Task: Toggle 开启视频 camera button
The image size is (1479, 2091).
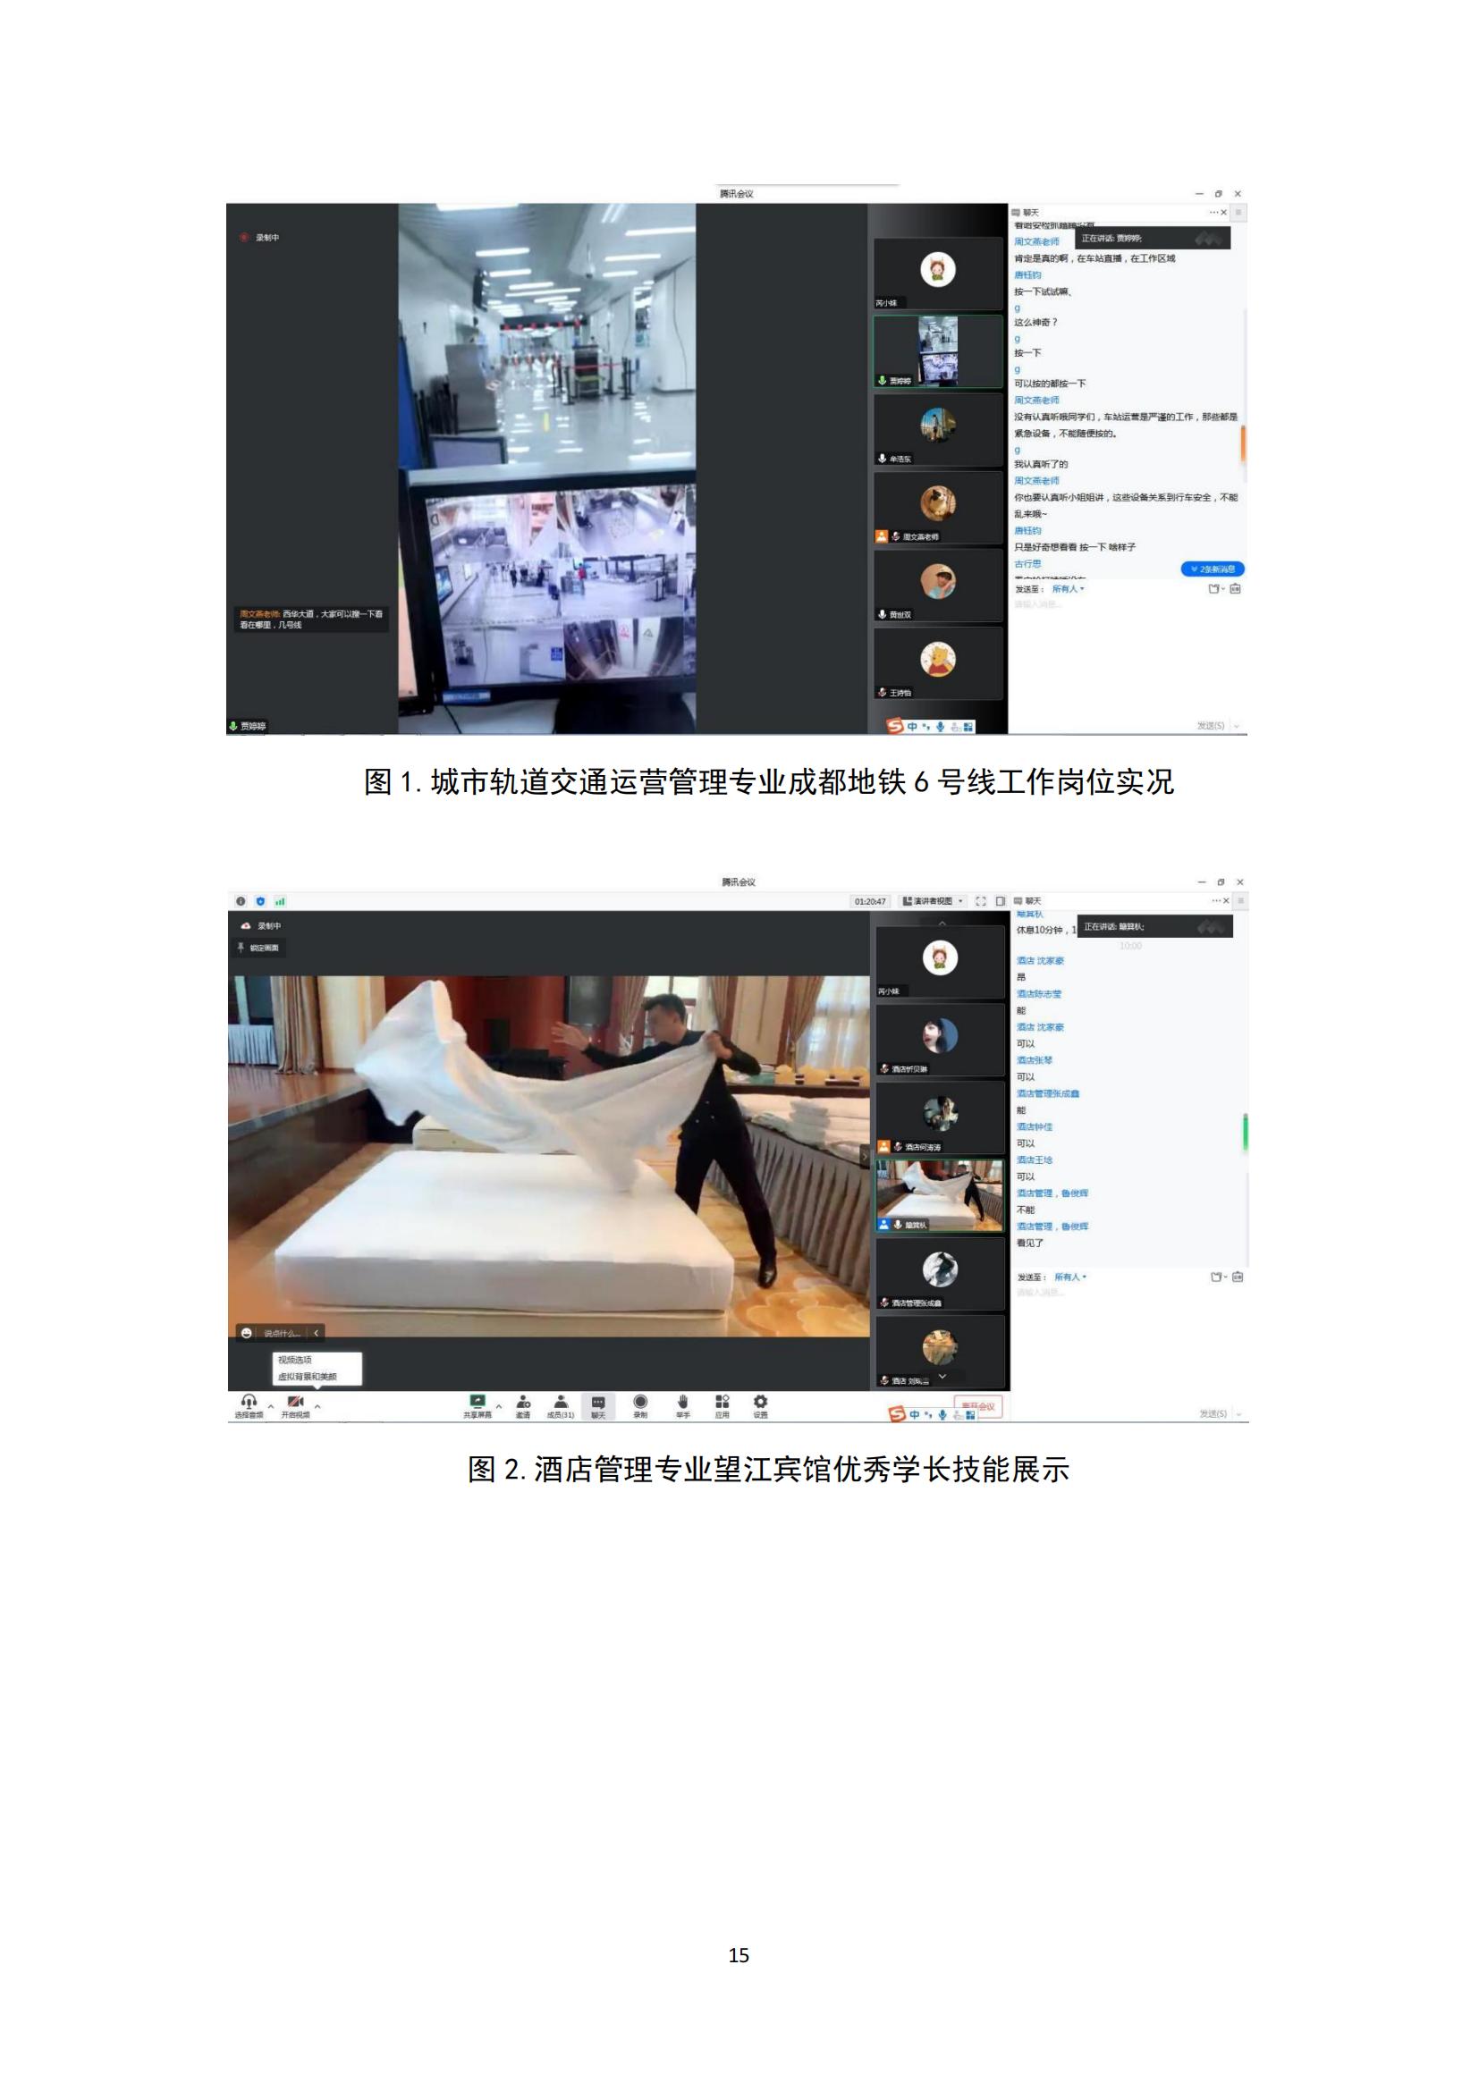Action: [x=295, y=1406]
